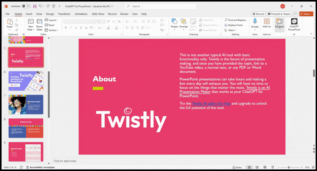Click Twistly is an AI Presentation Maker link
The width and height of the screenshot is (317, 171).
(x=225, y=90)
